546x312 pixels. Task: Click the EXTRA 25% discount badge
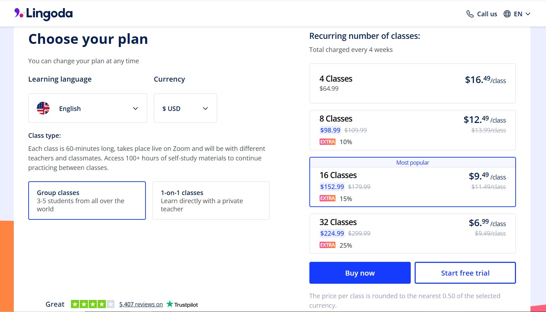[327, 245]
